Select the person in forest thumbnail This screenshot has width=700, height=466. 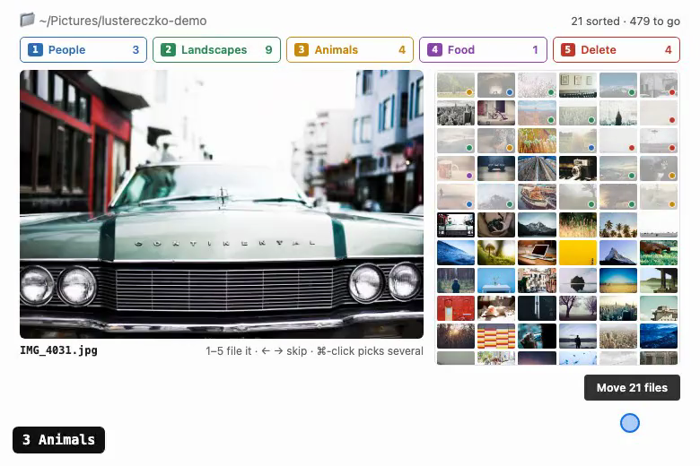(456, 280)
